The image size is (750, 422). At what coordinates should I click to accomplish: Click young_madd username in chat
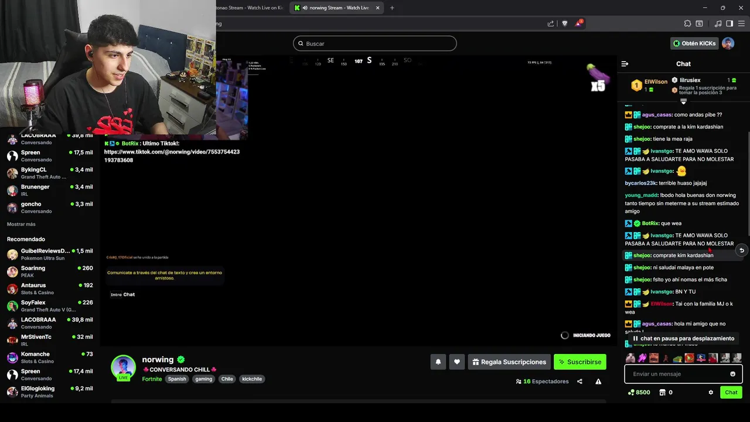tap(641, 195)
